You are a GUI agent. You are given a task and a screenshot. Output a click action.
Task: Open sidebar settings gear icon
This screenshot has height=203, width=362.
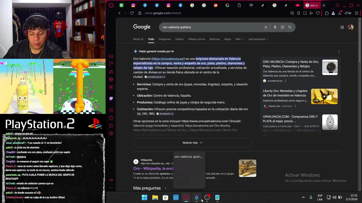coord(111,133)
